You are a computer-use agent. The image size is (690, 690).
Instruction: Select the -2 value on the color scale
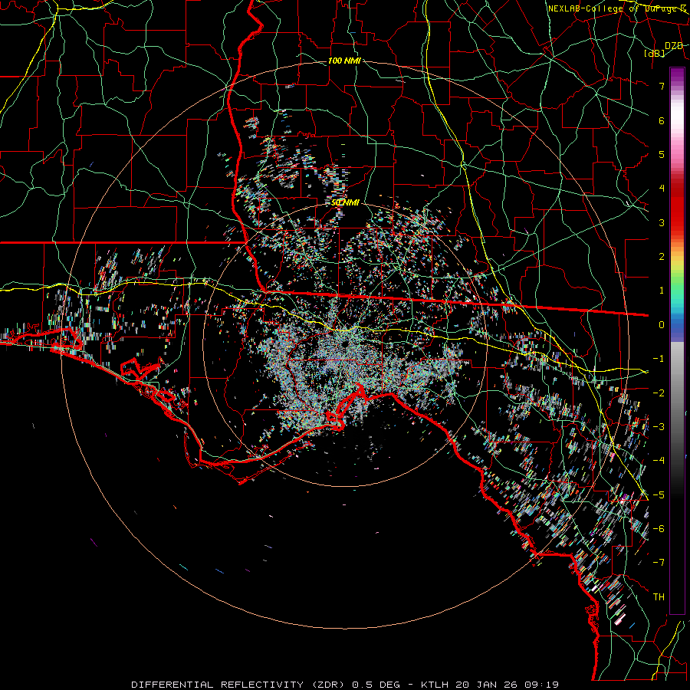click(x=659, y=393)
